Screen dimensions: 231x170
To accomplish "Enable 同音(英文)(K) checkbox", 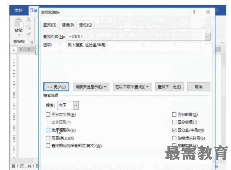I will (x=48, y=138).
